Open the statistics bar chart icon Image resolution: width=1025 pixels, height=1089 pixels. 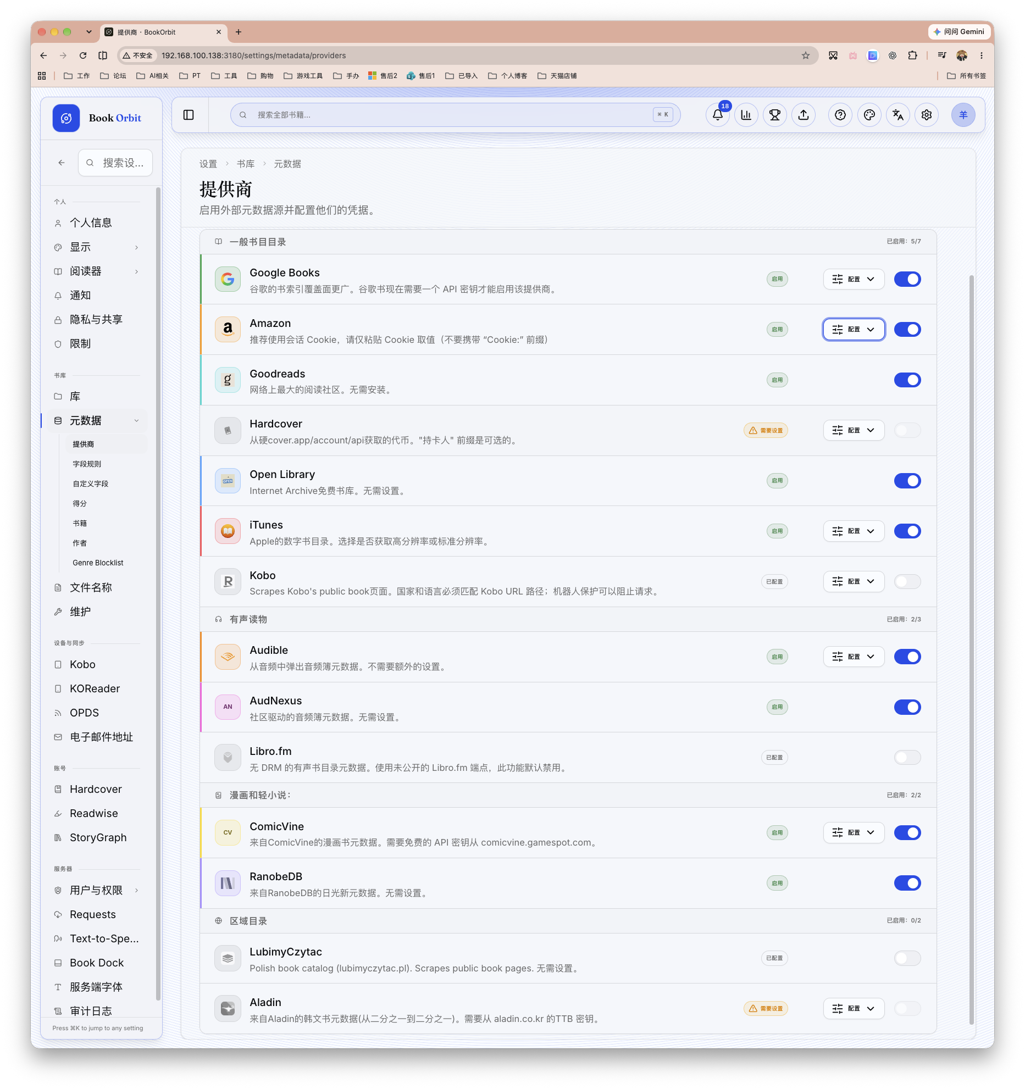click(x=746, y=115)
